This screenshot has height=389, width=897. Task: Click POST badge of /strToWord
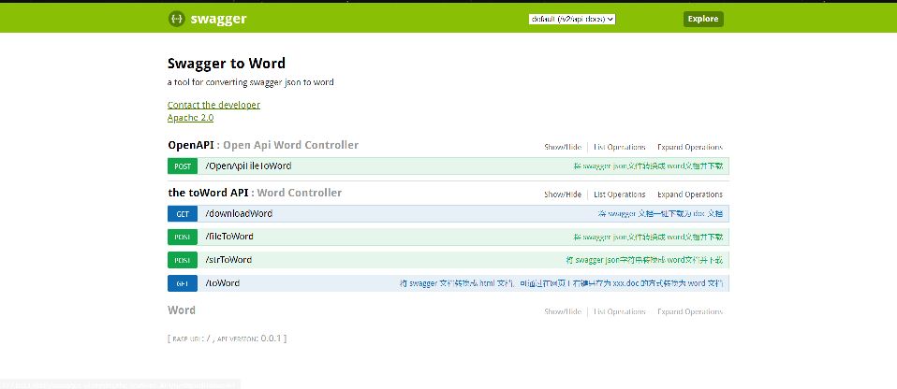click(x=183, y=260)
